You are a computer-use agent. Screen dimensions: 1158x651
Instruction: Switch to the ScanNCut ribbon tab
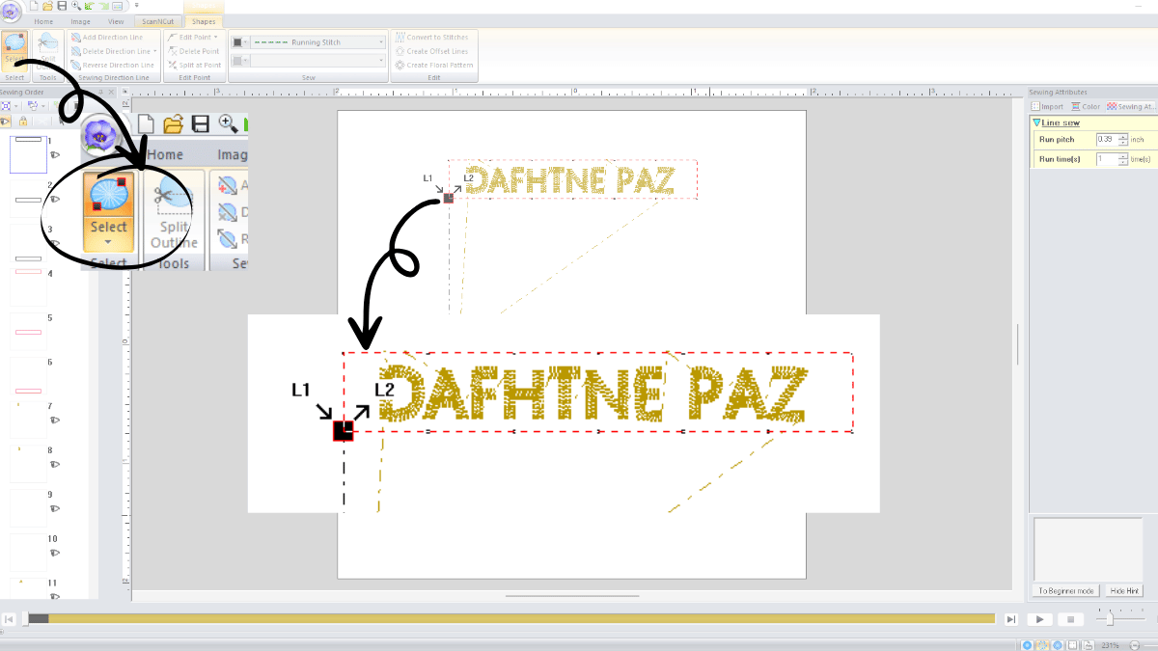click(x=159, y=21)
